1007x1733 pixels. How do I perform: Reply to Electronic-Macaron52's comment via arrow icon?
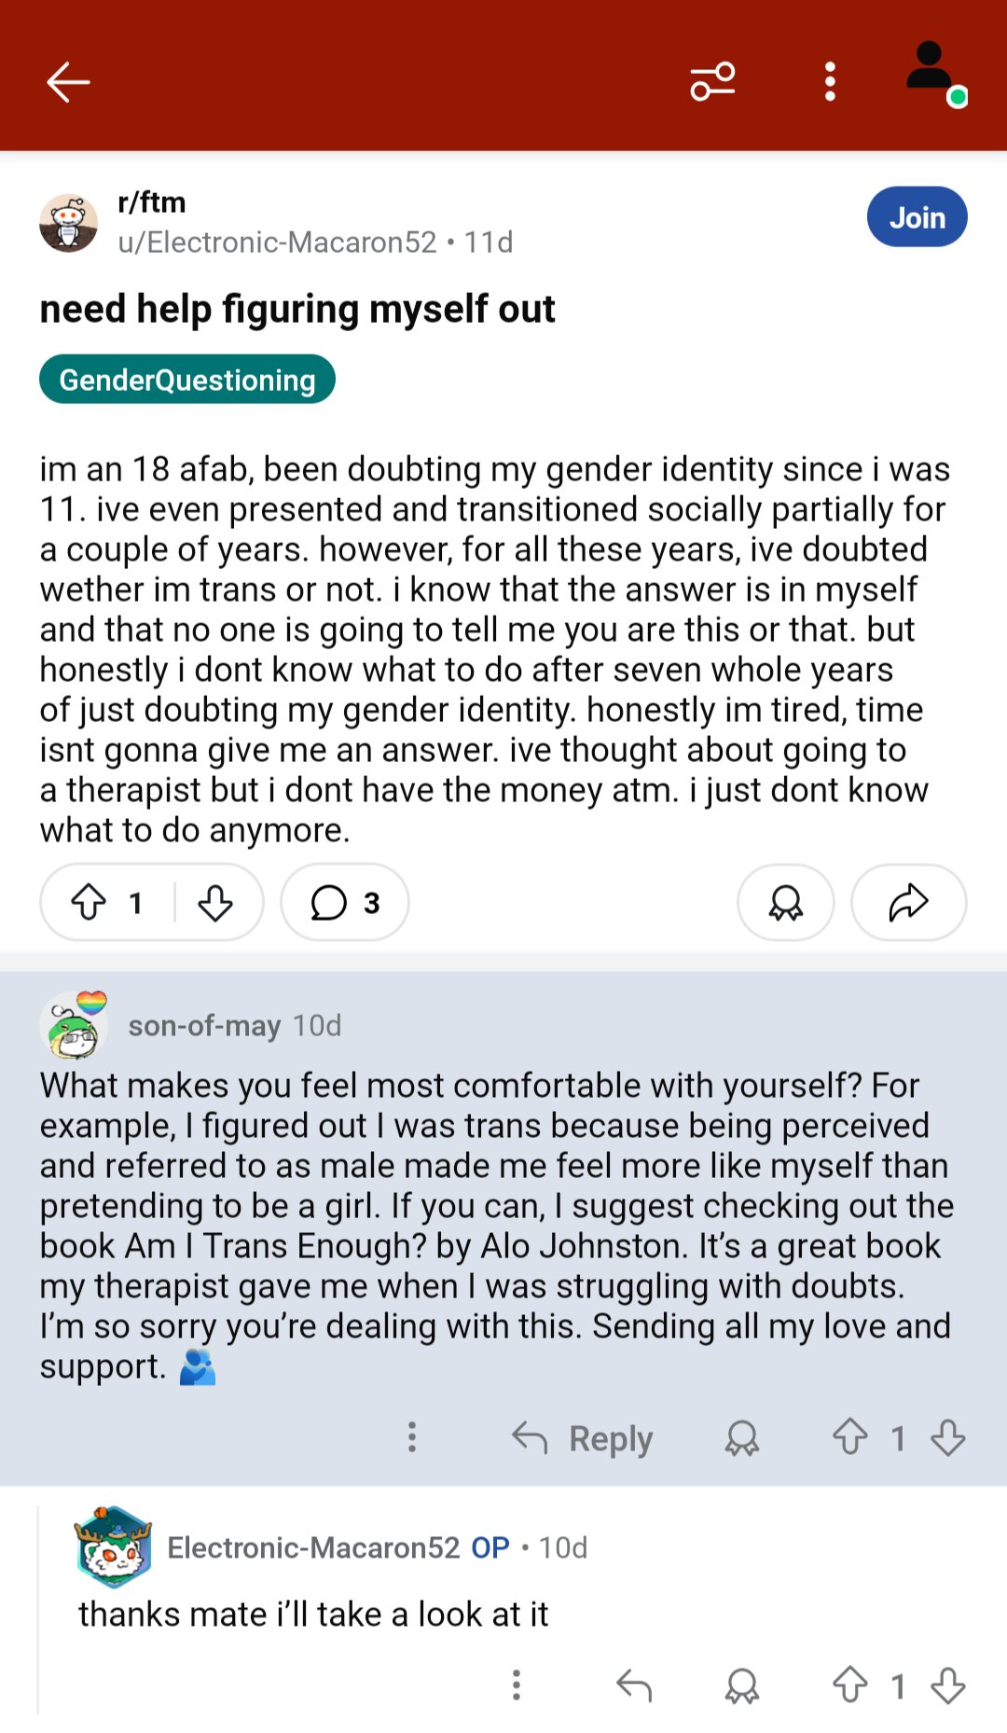pos(634,1684)
